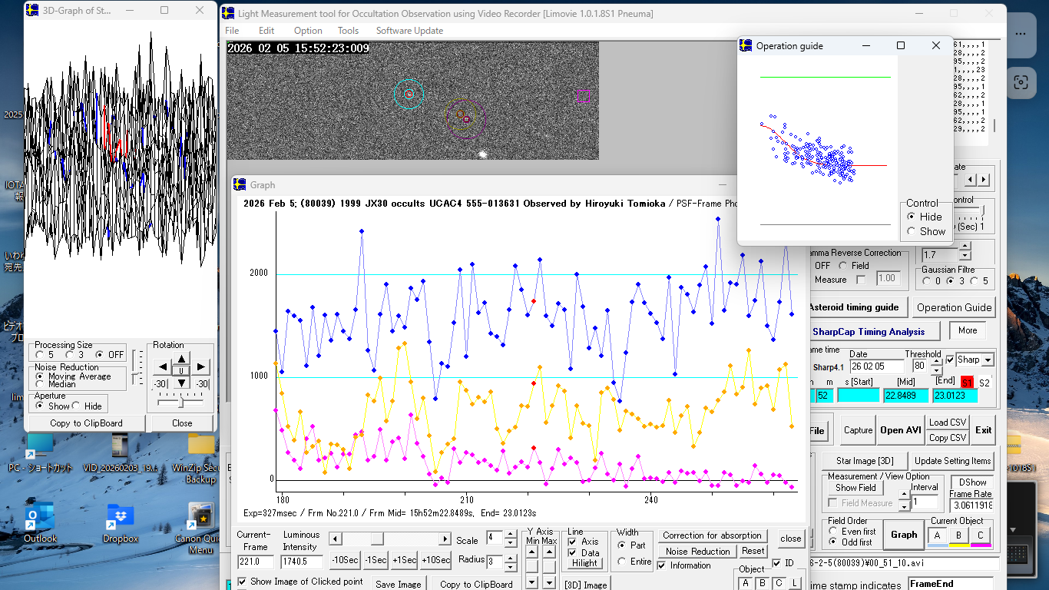Uncheck the Axis line checkbox
Screen dimensions: 1049x590
571,542
